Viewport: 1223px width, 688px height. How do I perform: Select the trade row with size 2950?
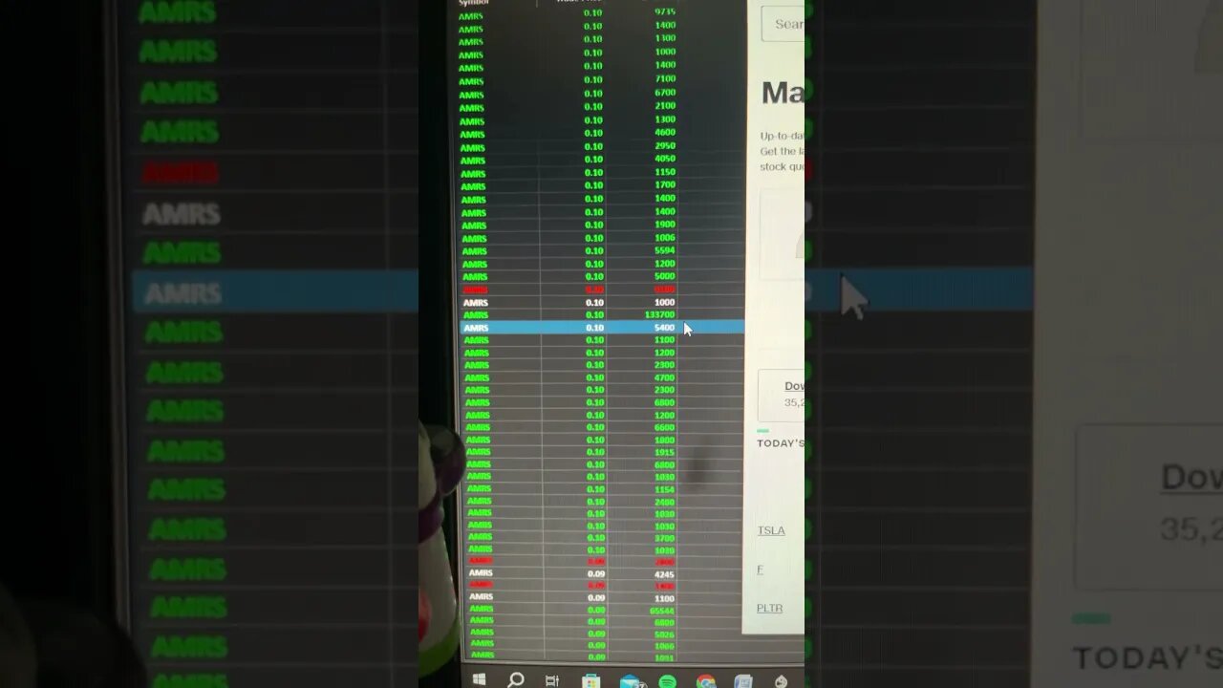click(602, 146)
